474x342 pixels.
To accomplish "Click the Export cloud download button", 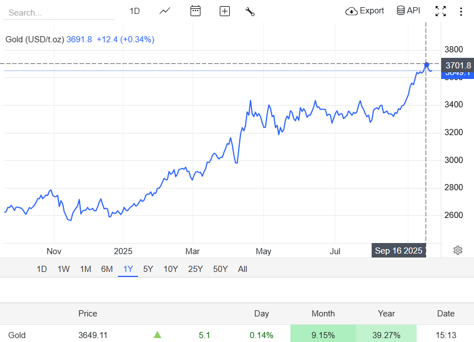I will pyautogui.click(x=365, y=11).
